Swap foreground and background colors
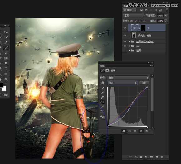The height and width of the screenshot is (164, 181). [5, 84]
